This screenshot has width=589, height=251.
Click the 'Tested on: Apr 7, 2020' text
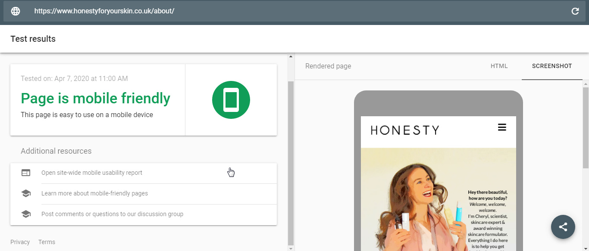pos(74,78)
